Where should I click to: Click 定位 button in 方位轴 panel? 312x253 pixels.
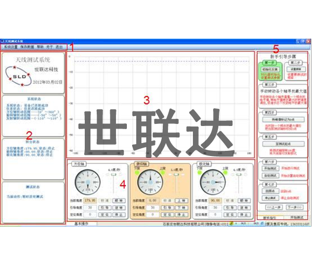tap(105, 215)
